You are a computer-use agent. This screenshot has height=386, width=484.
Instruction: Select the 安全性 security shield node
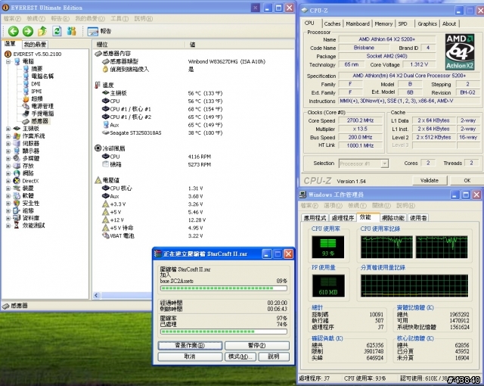point(17,203)
